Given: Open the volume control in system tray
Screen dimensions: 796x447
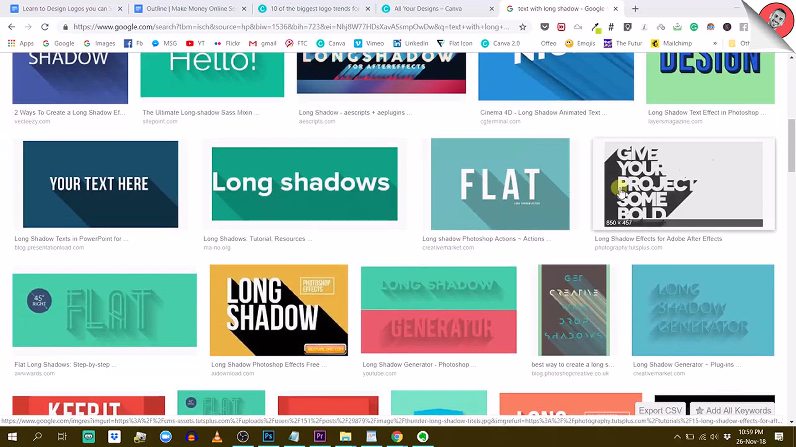Looking at the screenshot, I should click(714, 437).
